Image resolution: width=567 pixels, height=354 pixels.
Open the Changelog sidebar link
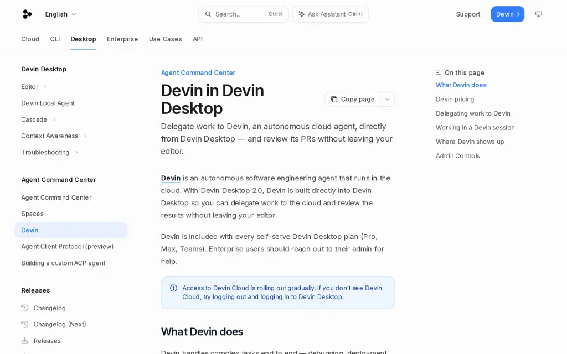click(49, 308)
